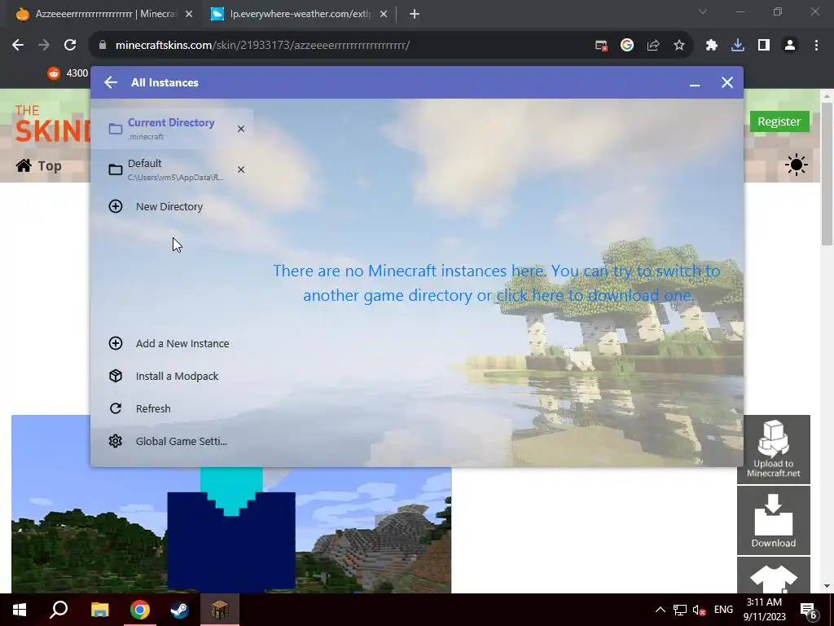Click the share page icon
This screenshot has height=626, width=834.
[653, 46]
